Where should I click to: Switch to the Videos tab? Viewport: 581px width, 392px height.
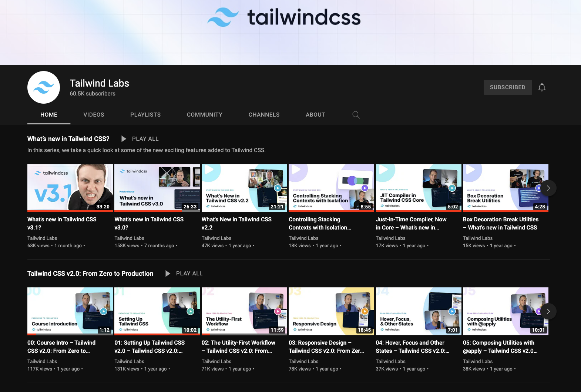pos(94,115)
